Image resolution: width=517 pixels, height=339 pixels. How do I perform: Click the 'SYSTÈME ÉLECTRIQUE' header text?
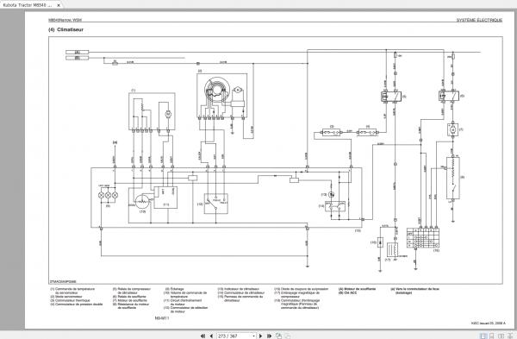(479, 20)
